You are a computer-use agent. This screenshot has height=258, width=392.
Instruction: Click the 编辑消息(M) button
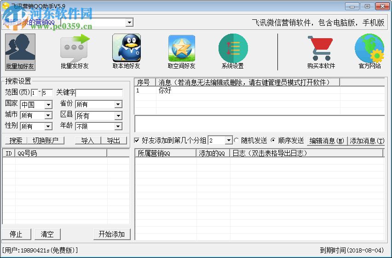(327, 141)
